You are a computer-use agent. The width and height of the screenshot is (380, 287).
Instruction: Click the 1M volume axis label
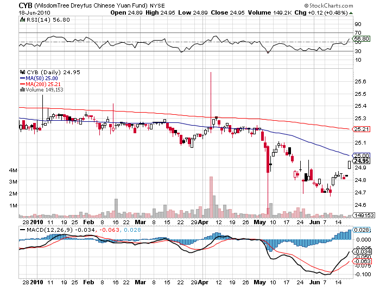tap(13, 206)
